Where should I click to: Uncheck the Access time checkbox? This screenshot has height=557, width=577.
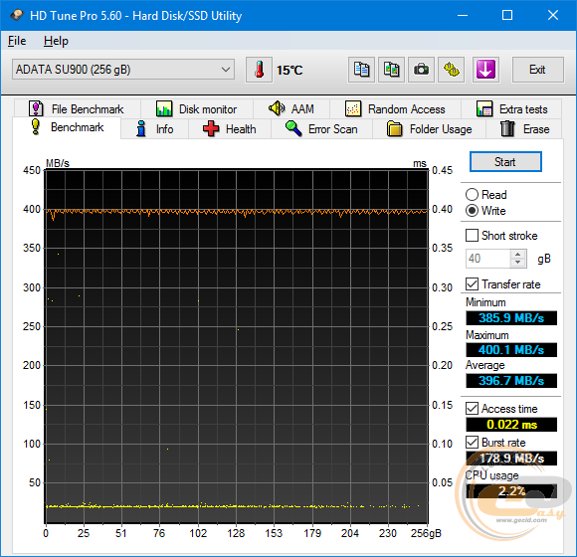tap(472, 409)
